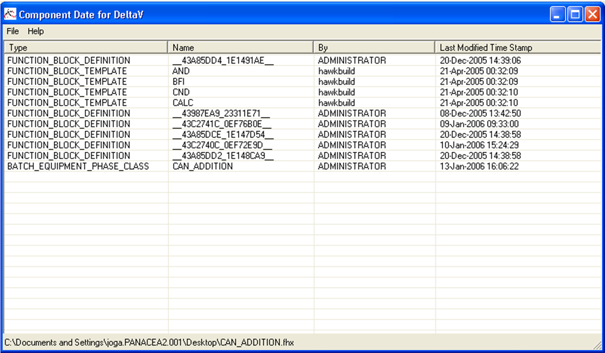Select the CAN_ADDITION name cell
This screenshot has width=605, height=353.
click(x=203, y=166)
